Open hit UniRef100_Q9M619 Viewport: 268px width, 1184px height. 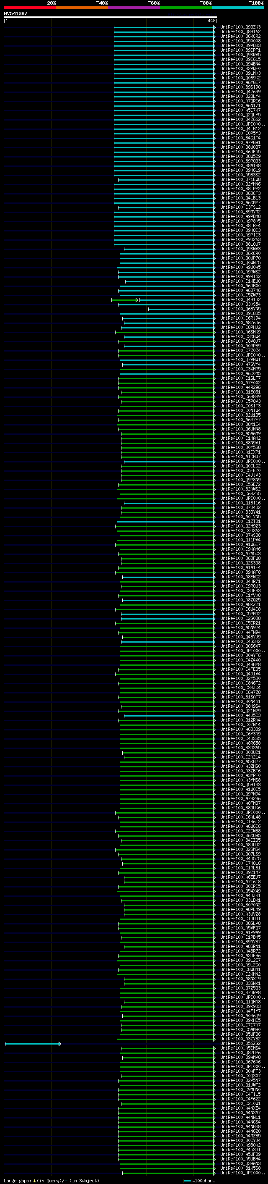coord(240,170)
